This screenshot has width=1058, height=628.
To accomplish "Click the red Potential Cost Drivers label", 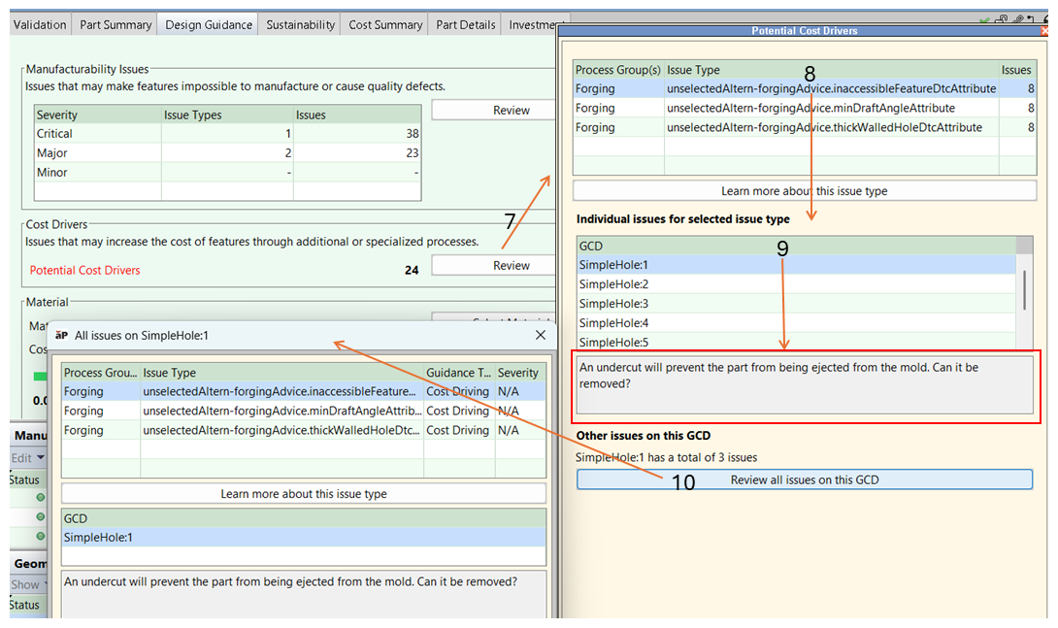I will pyautogui.click(x=84, y=271).
